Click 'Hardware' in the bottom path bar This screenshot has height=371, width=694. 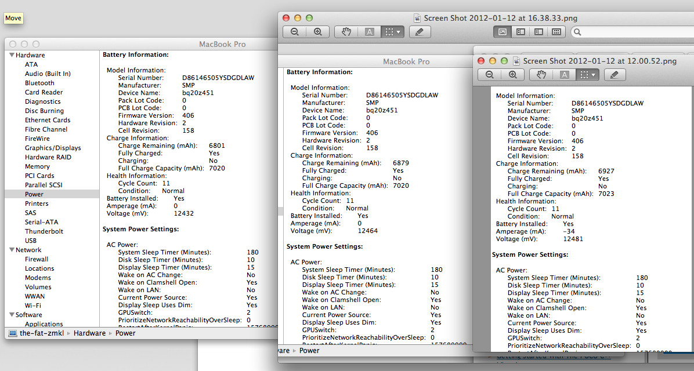pos(89,333)
